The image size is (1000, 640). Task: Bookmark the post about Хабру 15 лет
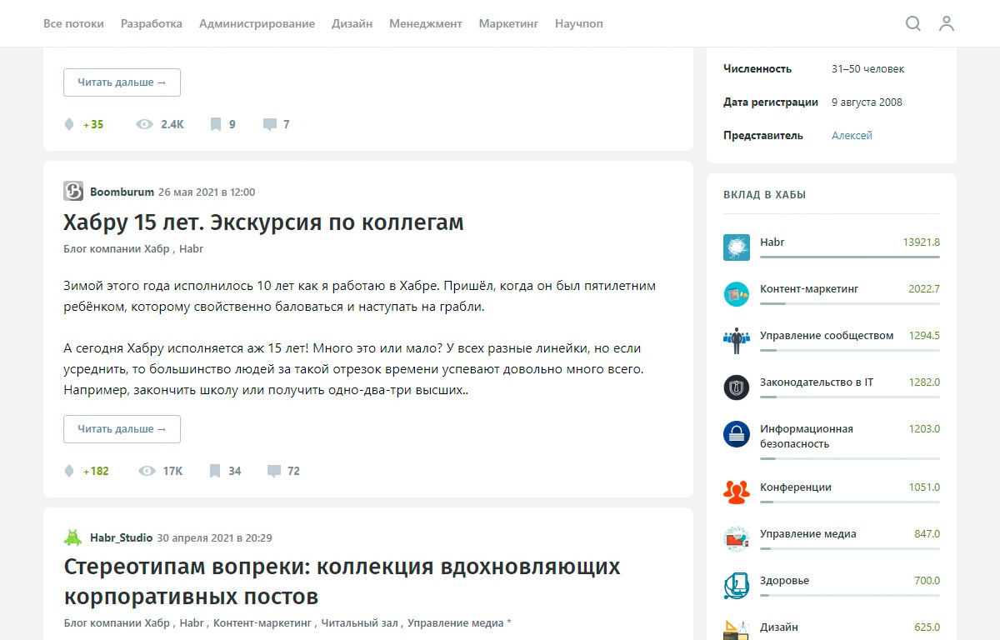click(x=213, y=471)
